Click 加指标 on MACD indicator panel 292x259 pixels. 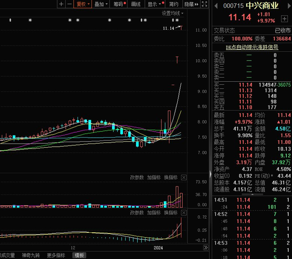pyautogui.click(x=154, y=212)
